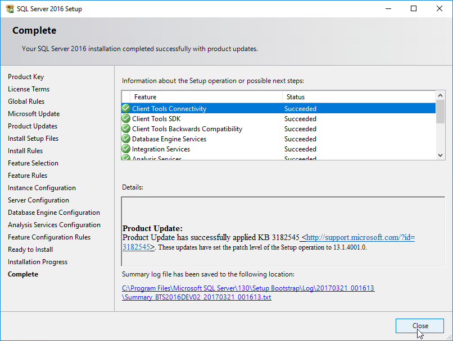Click the Ready to Install step
Screen dimensions: 453x341
[x=30, y=250]
